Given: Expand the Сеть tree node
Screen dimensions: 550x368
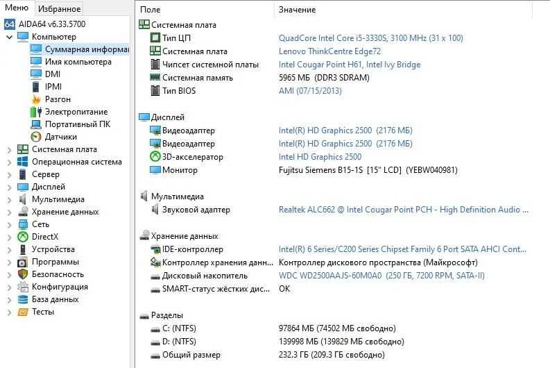Looking at the screenshot, I should pyautogui.click(x=10, y=224).
